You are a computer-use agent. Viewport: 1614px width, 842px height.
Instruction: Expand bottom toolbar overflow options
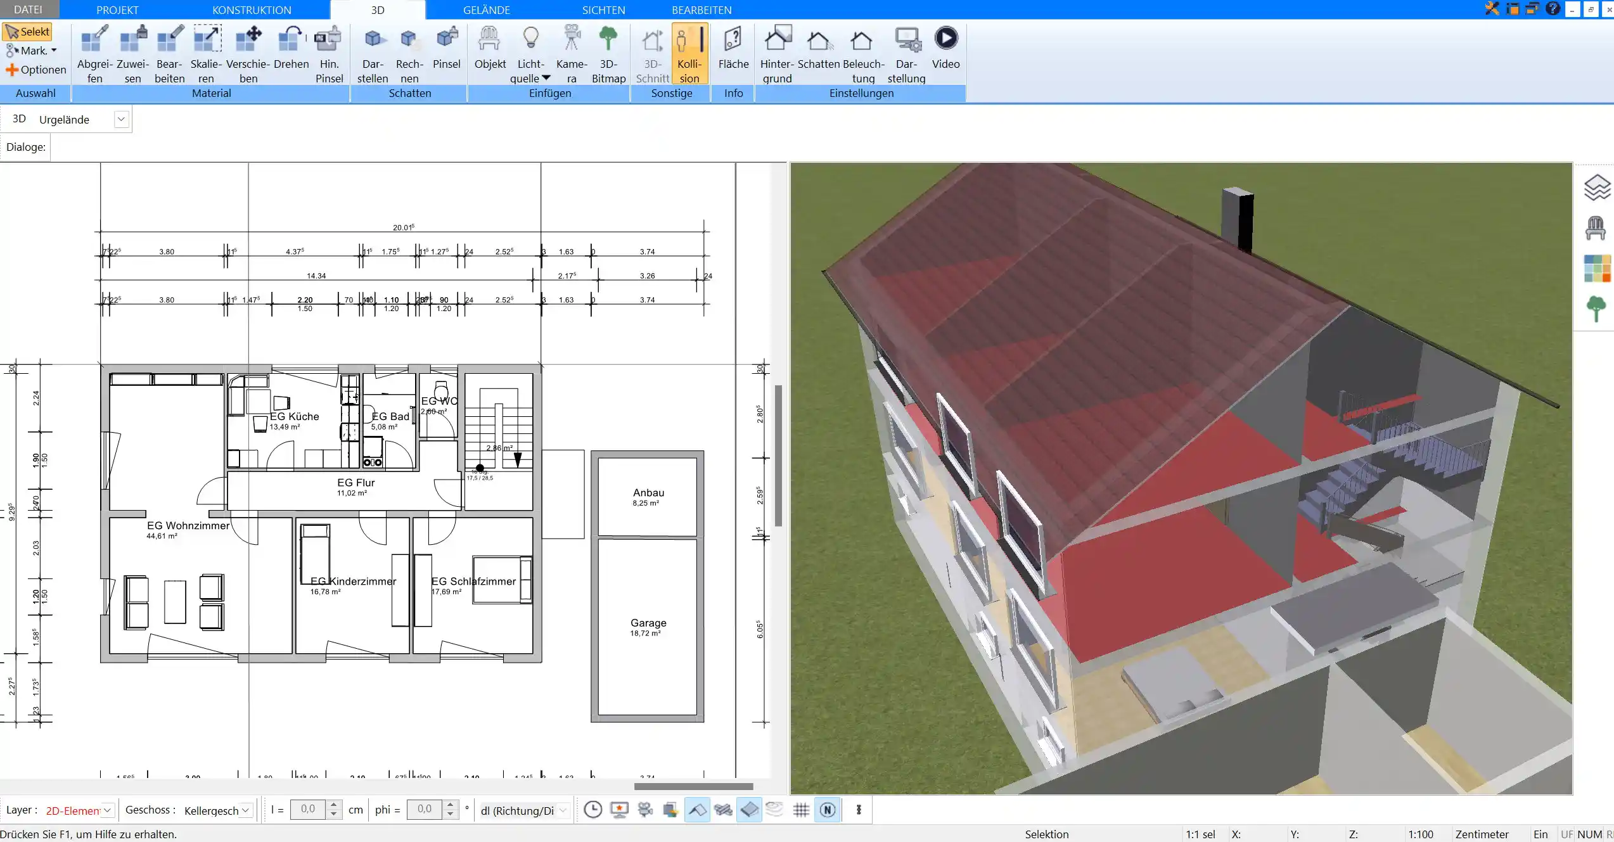[859, 810]
